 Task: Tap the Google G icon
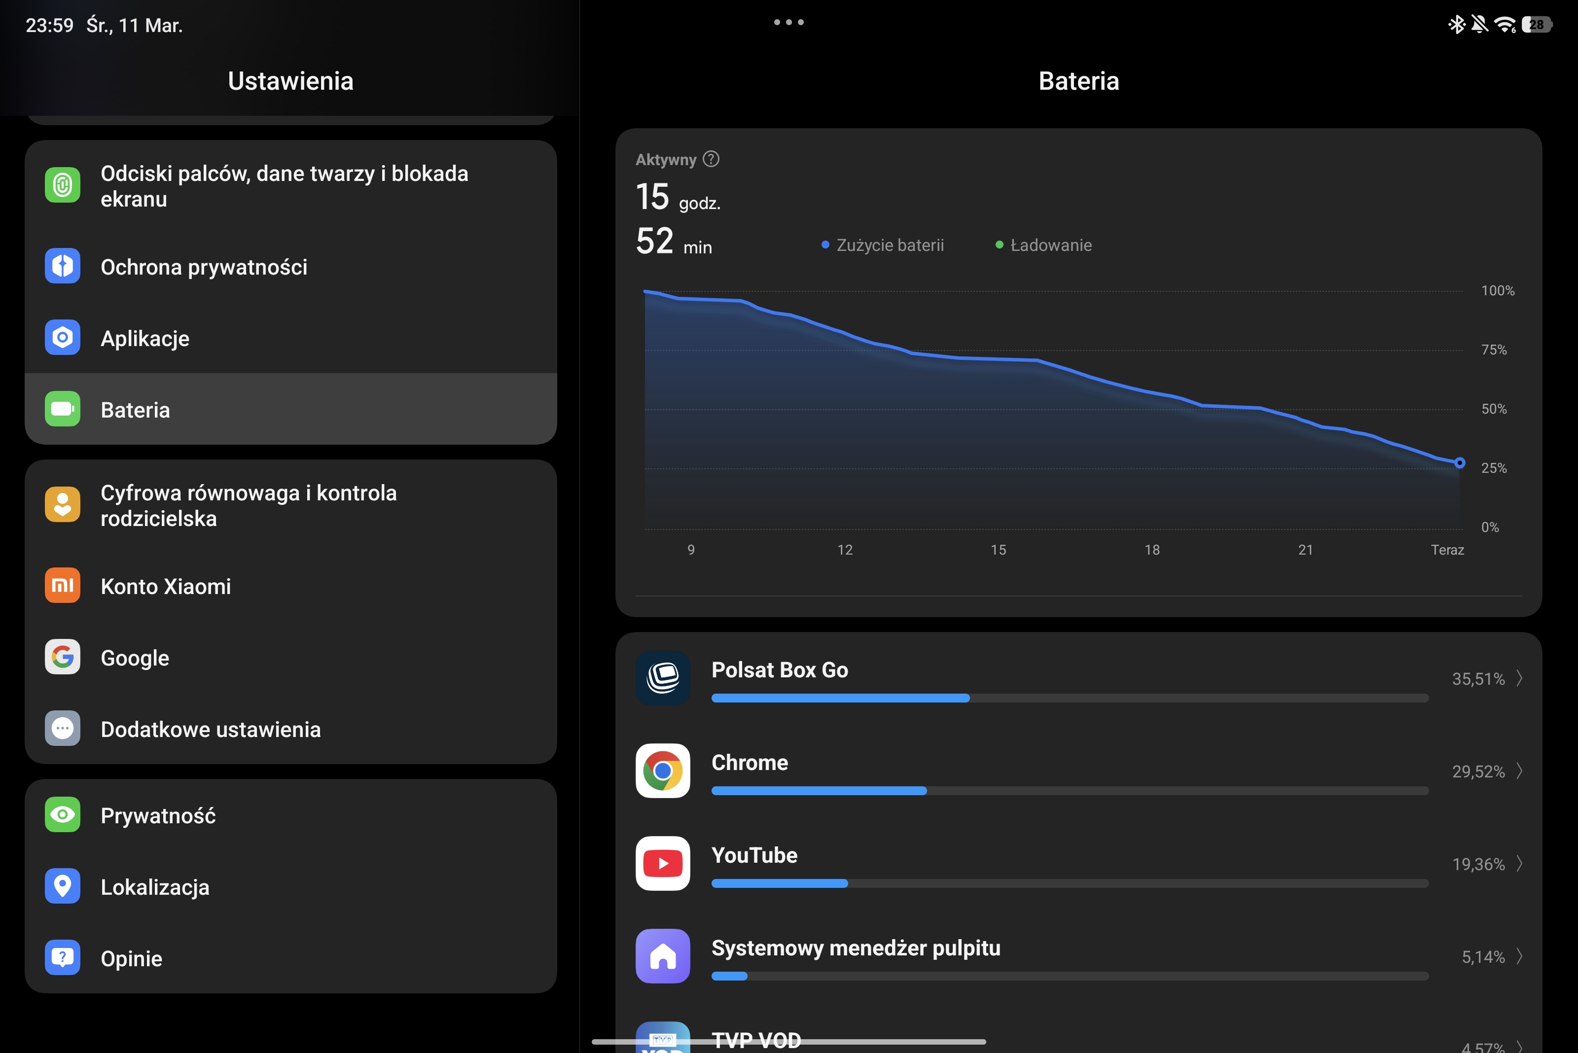(63, 657)
